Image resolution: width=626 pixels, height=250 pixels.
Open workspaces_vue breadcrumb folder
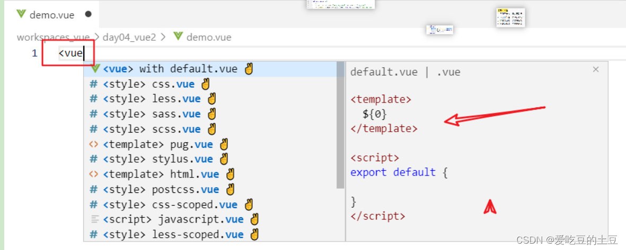click(x=53, y=37)
